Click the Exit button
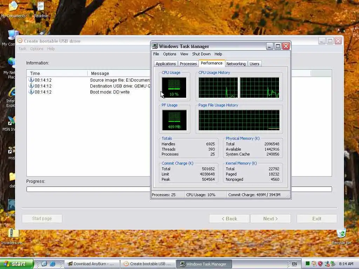Viewport: 359px width, 269px height. coord(317,219)
